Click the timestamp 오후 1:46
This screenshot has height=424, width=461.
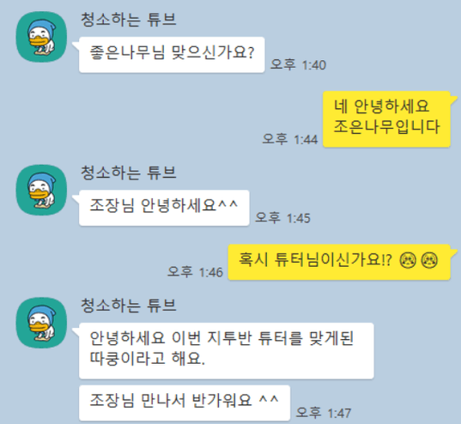pos(195,272)
